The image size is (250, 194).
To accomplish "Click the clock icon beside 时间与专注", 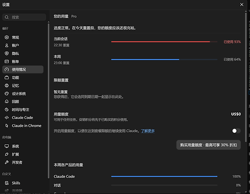I will tap(7, 110).
